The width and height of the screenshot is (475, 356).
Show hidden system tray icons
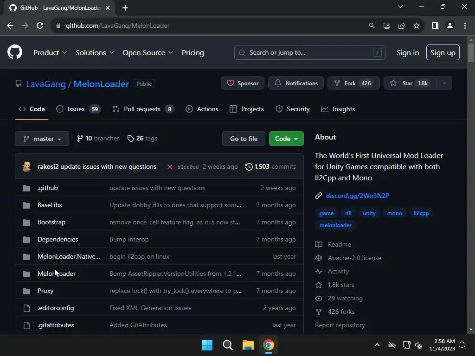coord(377,345)
